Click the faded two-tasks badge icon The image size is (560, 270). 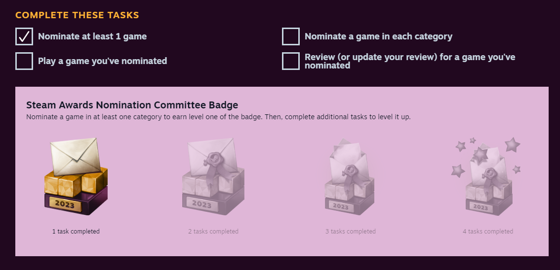coord(213,176)
